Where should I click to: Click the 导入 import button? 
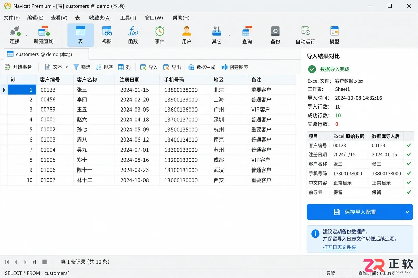tap(149, 67)
